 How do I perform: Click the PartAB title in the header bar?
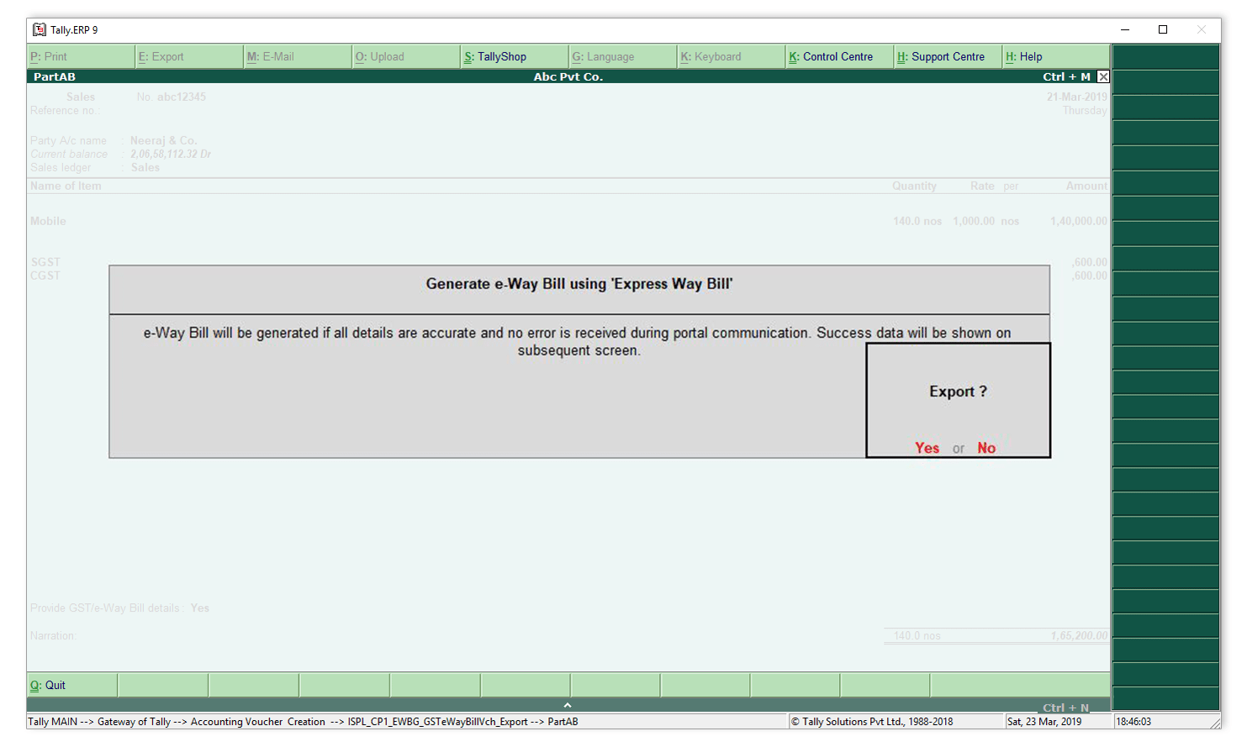pos(55,76)
